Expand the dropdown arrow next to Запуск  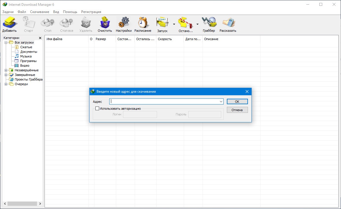pyautogui.click(x=174, y=24)
